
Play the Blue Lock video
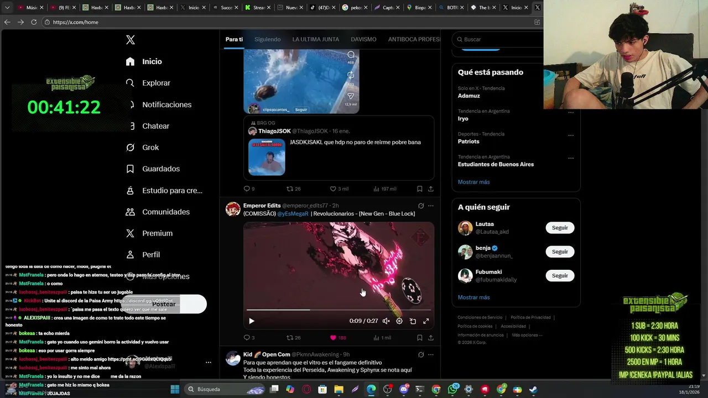click(x=252, y=321)
